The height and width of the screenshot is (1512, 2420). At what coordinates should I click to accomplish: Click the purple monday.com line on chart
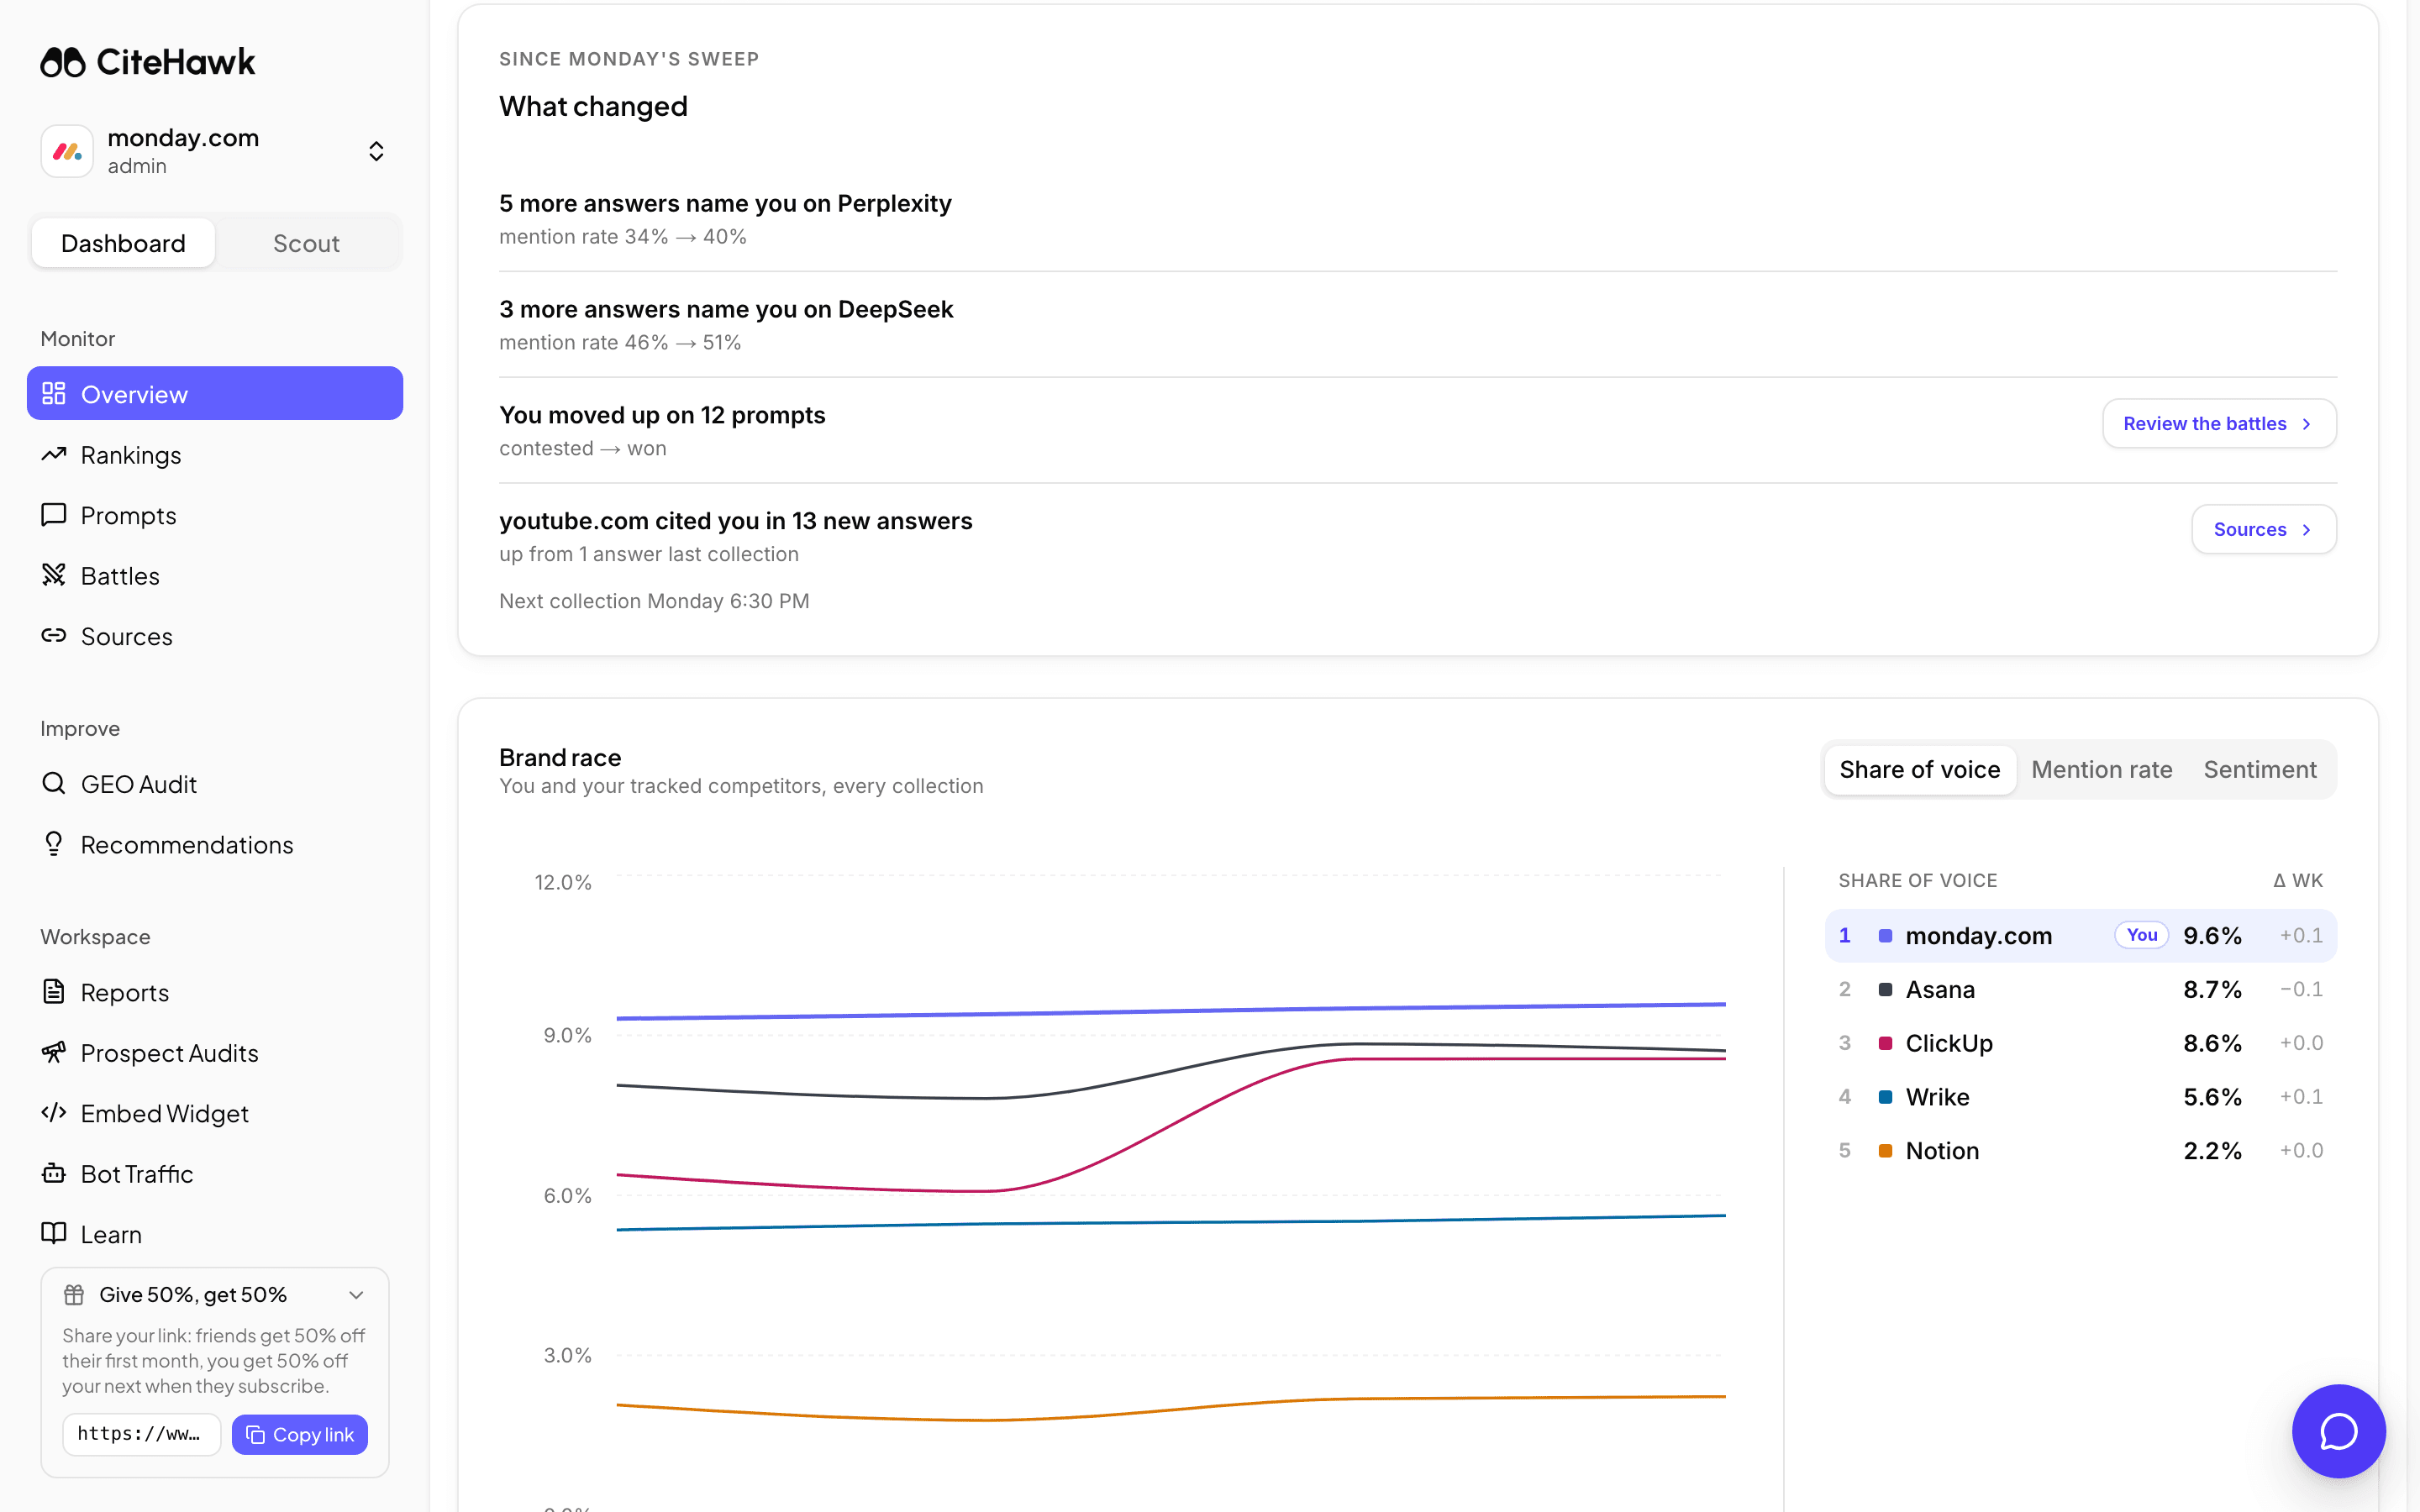(1170, 1011)
